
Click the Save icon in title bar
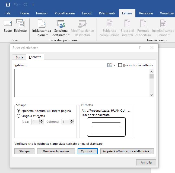click(x=8, y=5)
